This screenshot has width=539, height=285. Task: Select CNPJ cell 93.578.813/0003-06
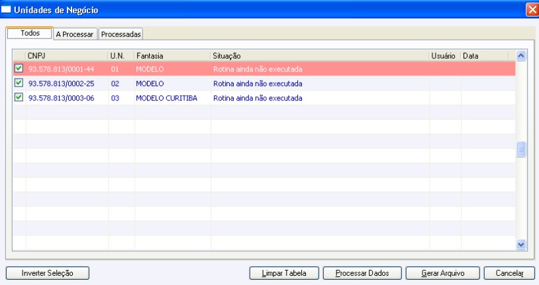61,98
